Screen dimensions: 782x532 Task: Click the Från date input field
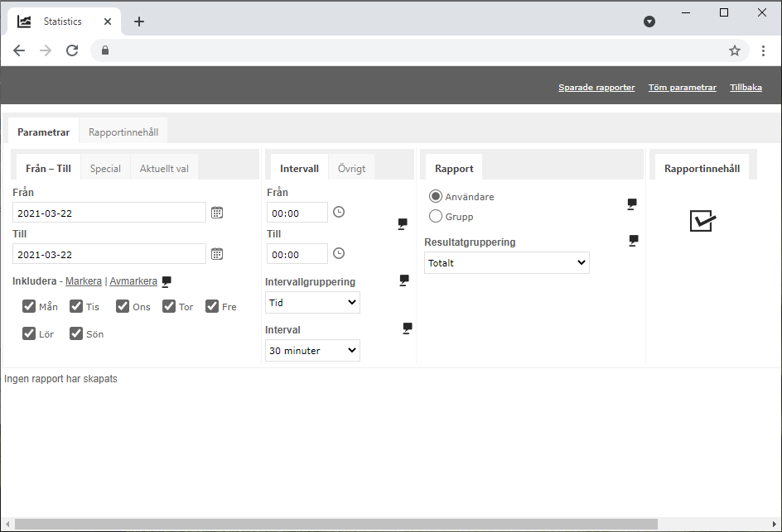[109, 213]
